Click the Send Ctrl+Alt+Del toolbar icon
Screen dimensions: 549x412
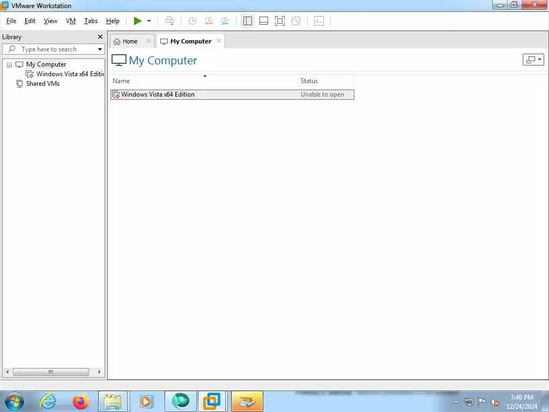[x=169, y=21]
